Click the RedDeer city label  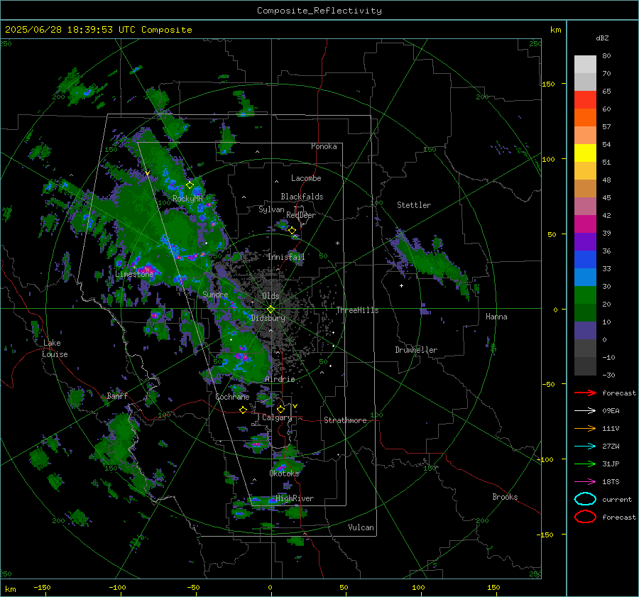pyautogui.click(x=301, y=215)
